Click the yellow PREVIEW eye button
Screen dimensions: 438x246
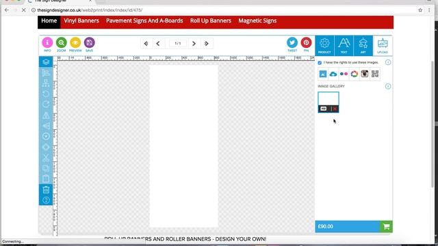75,42
